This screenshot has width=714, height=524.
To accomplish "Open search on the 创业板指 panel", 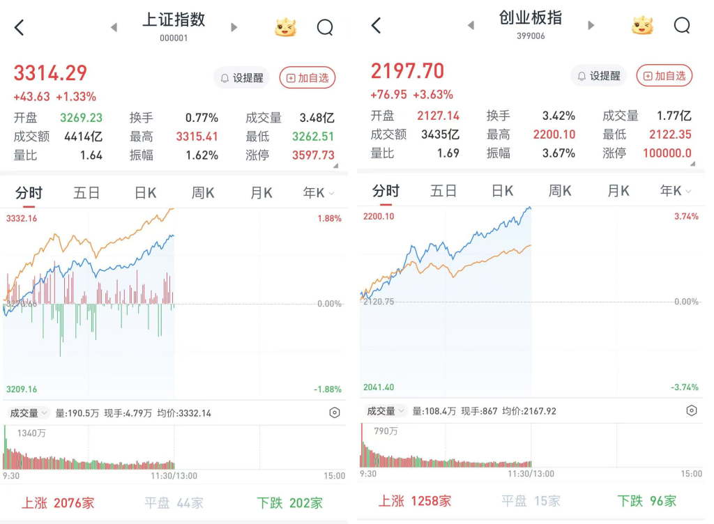I will coord(682,26).
